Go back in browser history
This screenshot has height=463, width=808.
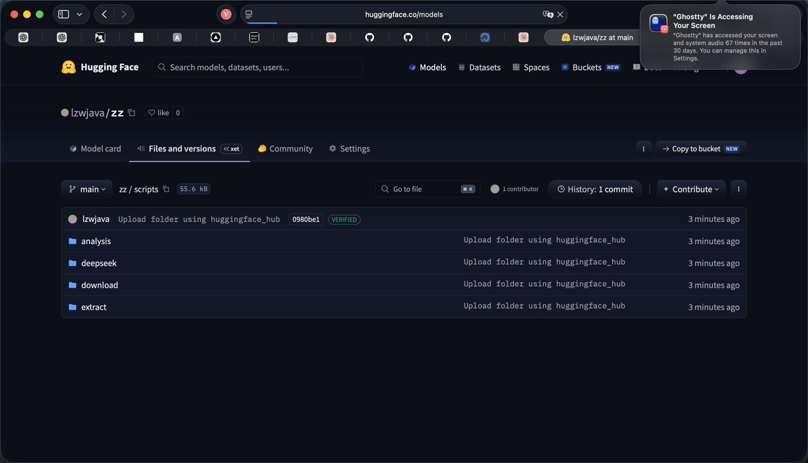click(104, 14)
